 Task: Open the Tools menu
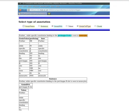52,6
